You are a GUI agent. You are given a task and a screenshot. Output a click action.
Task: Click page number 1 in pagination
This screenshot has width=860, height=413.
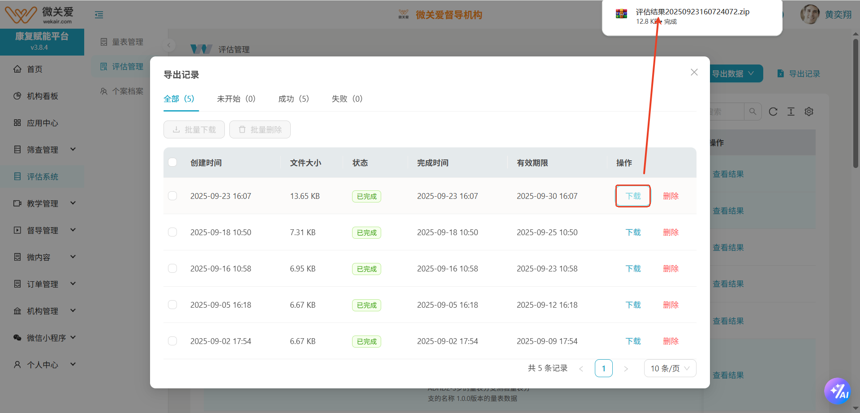point(603,368)
